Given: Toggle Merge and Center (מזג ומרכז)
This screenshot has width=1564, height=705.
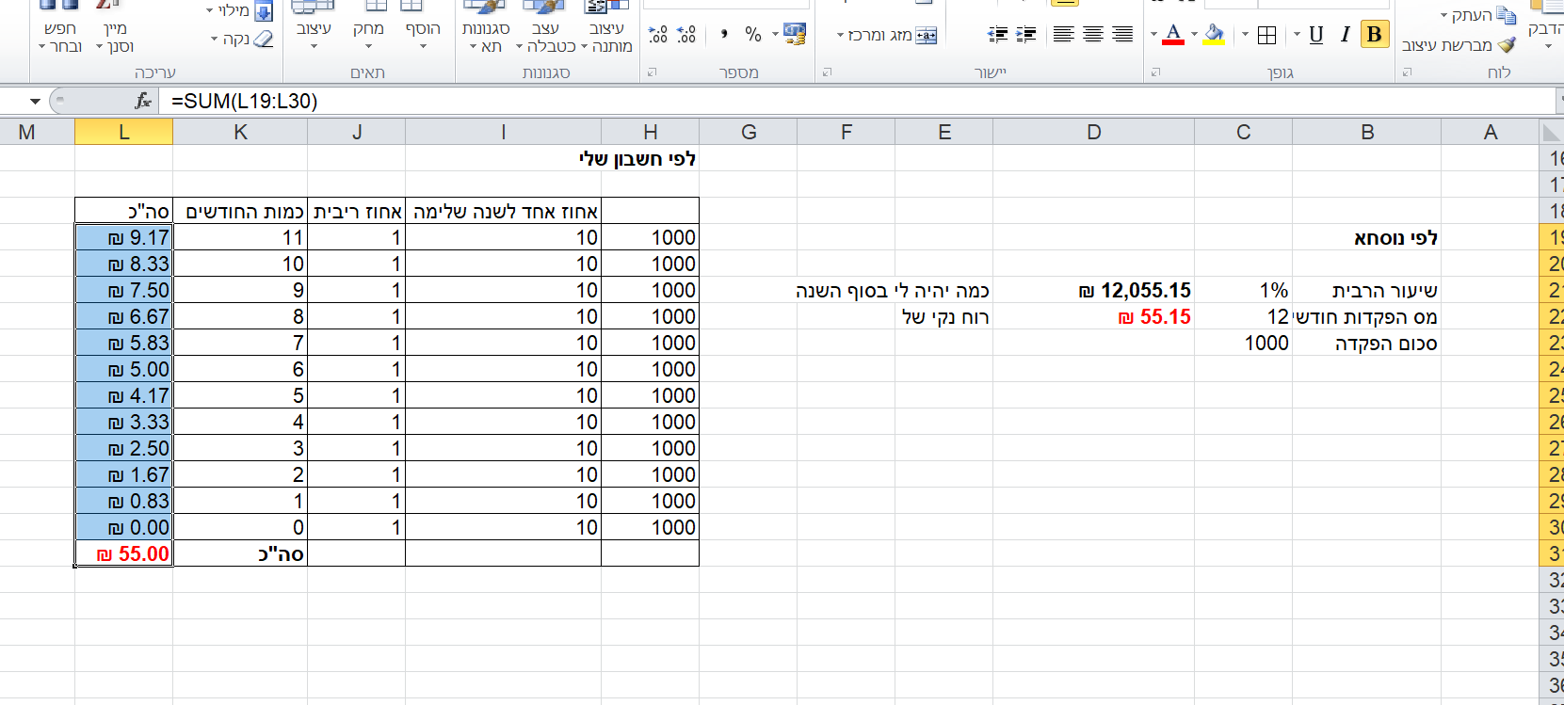Looking at the screenshot, I should click(x=893, y=36).
